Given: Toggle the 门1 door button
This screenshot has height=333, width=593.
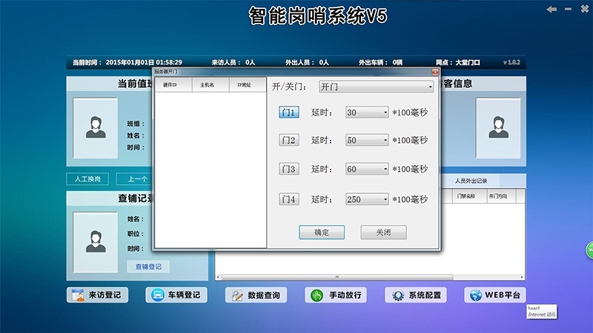Looking at the screenshot, I should (288, 112).
